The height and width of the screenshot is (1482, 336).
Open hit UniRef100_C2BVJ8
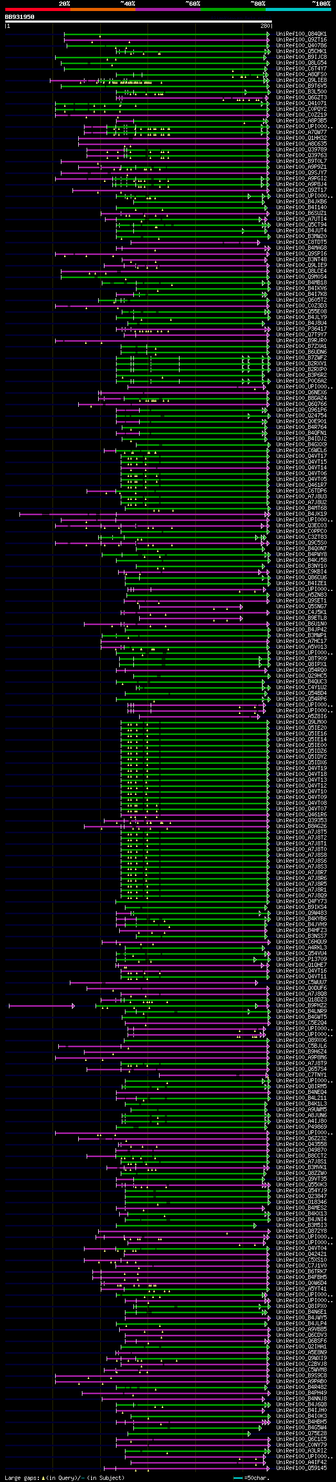pyautogui.click(x=301, y=1364)
